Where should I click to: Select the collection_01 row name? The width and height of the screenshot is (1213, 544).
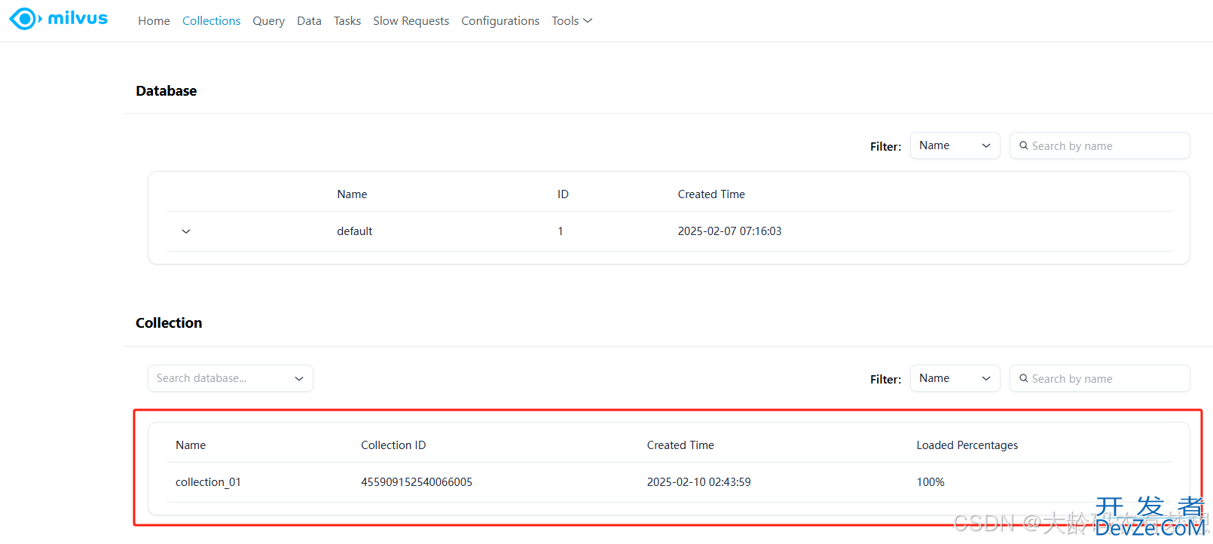tap(208, 482)
